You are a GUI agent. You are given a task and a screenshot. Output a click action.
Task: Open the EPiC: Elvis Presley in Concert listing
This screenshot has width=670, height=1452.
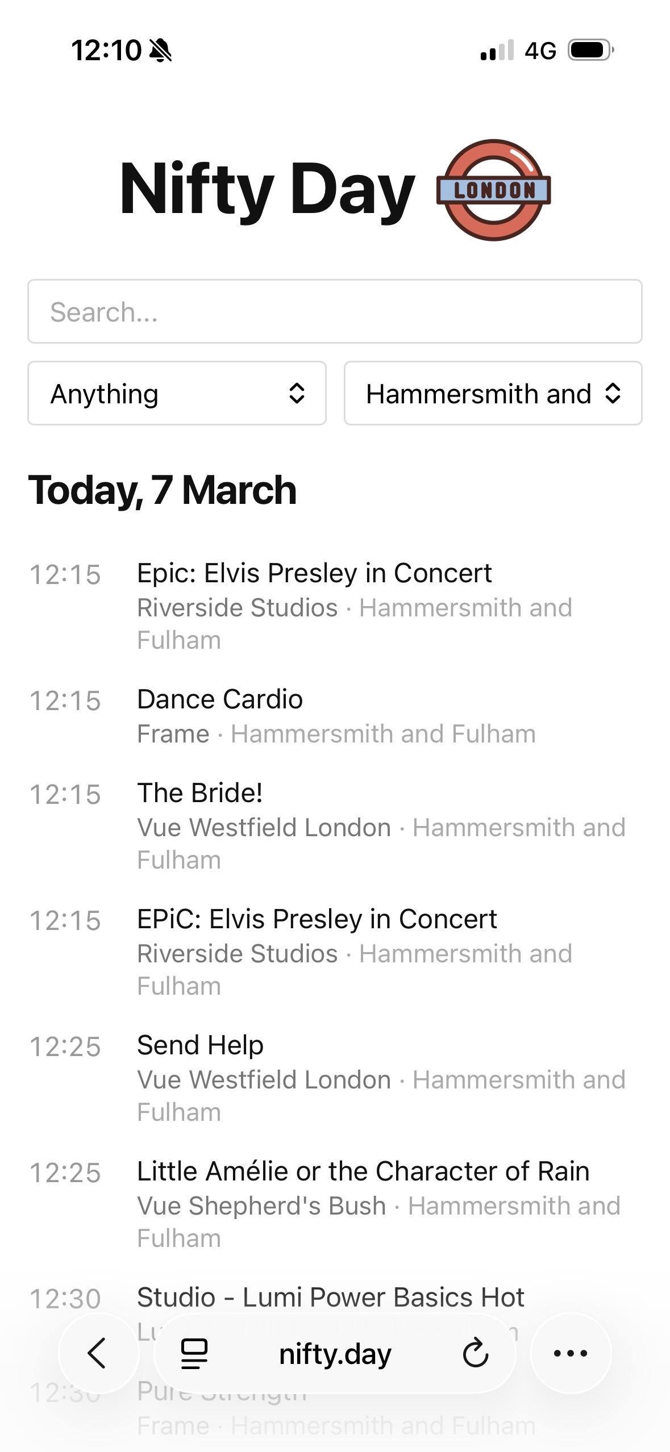pyautogui.click(x=317, y=919)
